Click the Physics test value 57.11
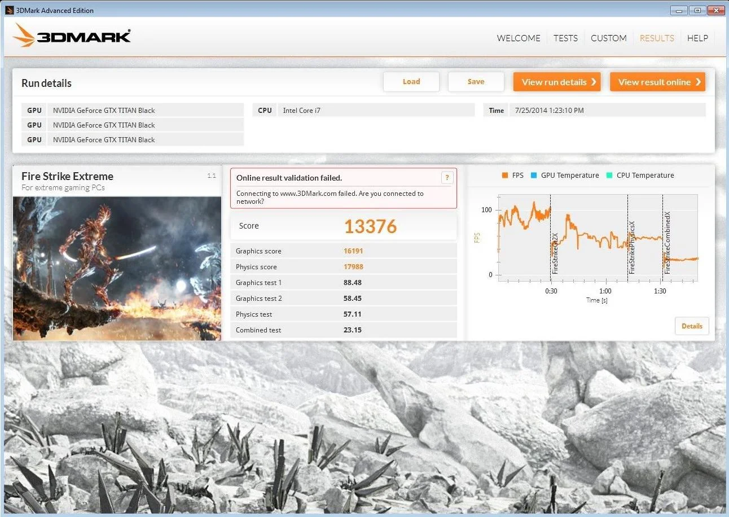The width and height of the screenshot is (729, 517). 353,314
